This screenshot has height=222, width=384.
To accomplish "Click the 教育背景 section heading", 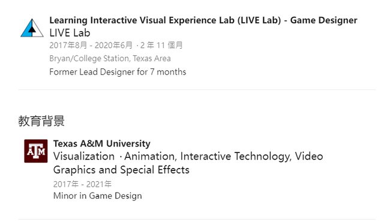I will [41, 121].
